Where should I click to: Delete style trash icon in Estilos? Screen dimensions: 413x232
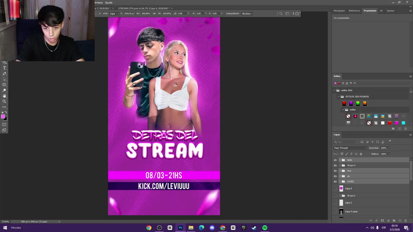click(x=406, y=129)
